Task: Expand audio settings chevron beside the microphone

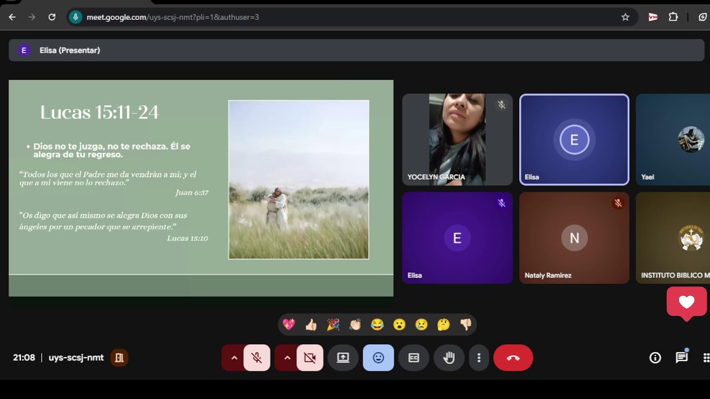Action: coord(234,358)
